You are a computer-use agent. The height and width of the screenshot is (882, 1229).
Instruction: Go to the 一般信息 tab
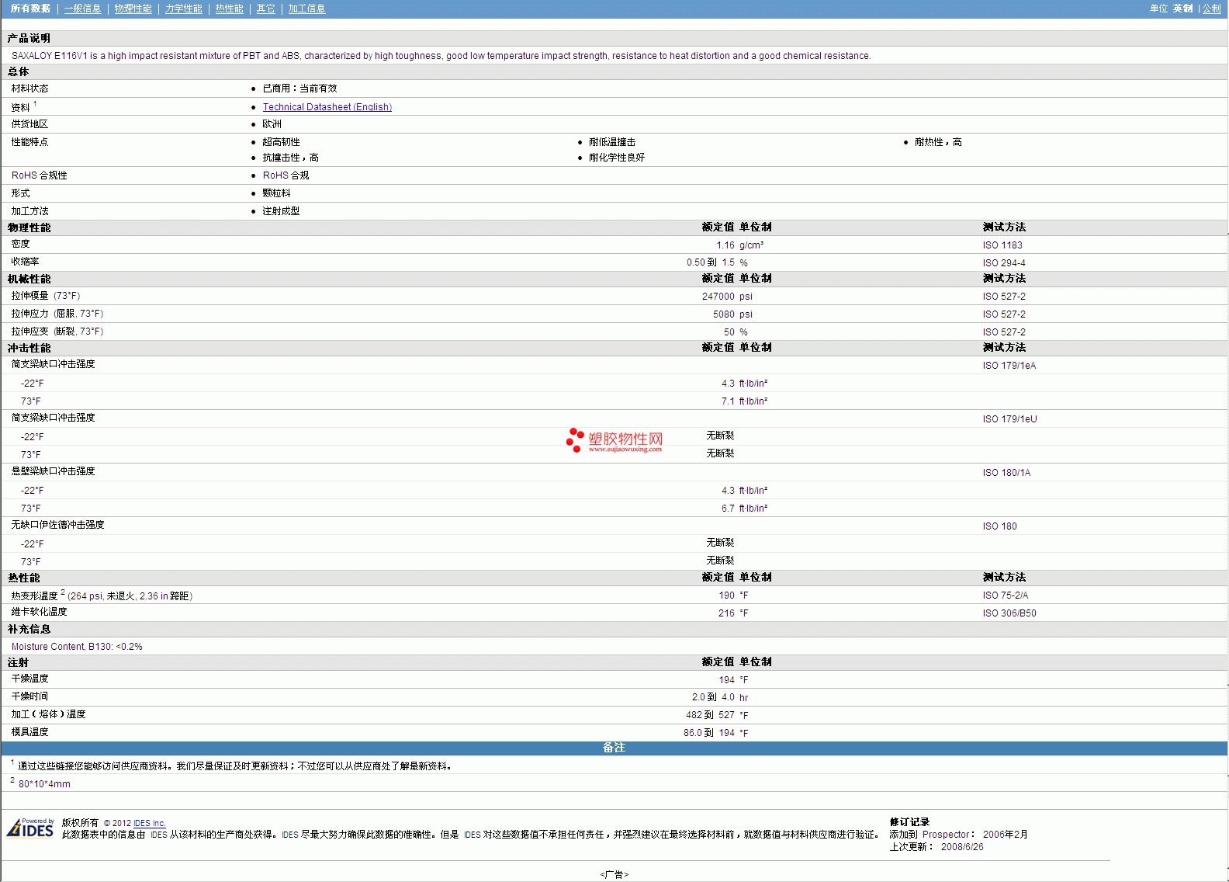[x=82, y=9]
